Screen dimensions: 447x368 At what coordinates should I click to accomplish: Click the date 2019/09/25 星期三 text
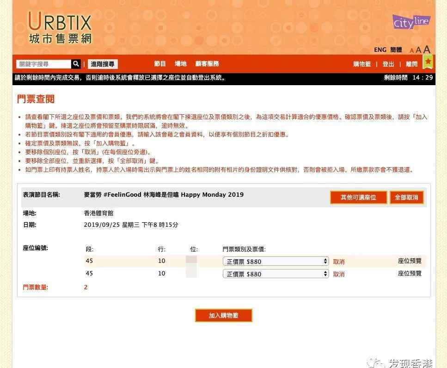(131, 225)
